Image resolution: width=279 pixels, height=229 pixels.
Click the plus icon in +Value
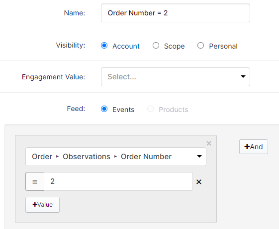click(35, 204)
